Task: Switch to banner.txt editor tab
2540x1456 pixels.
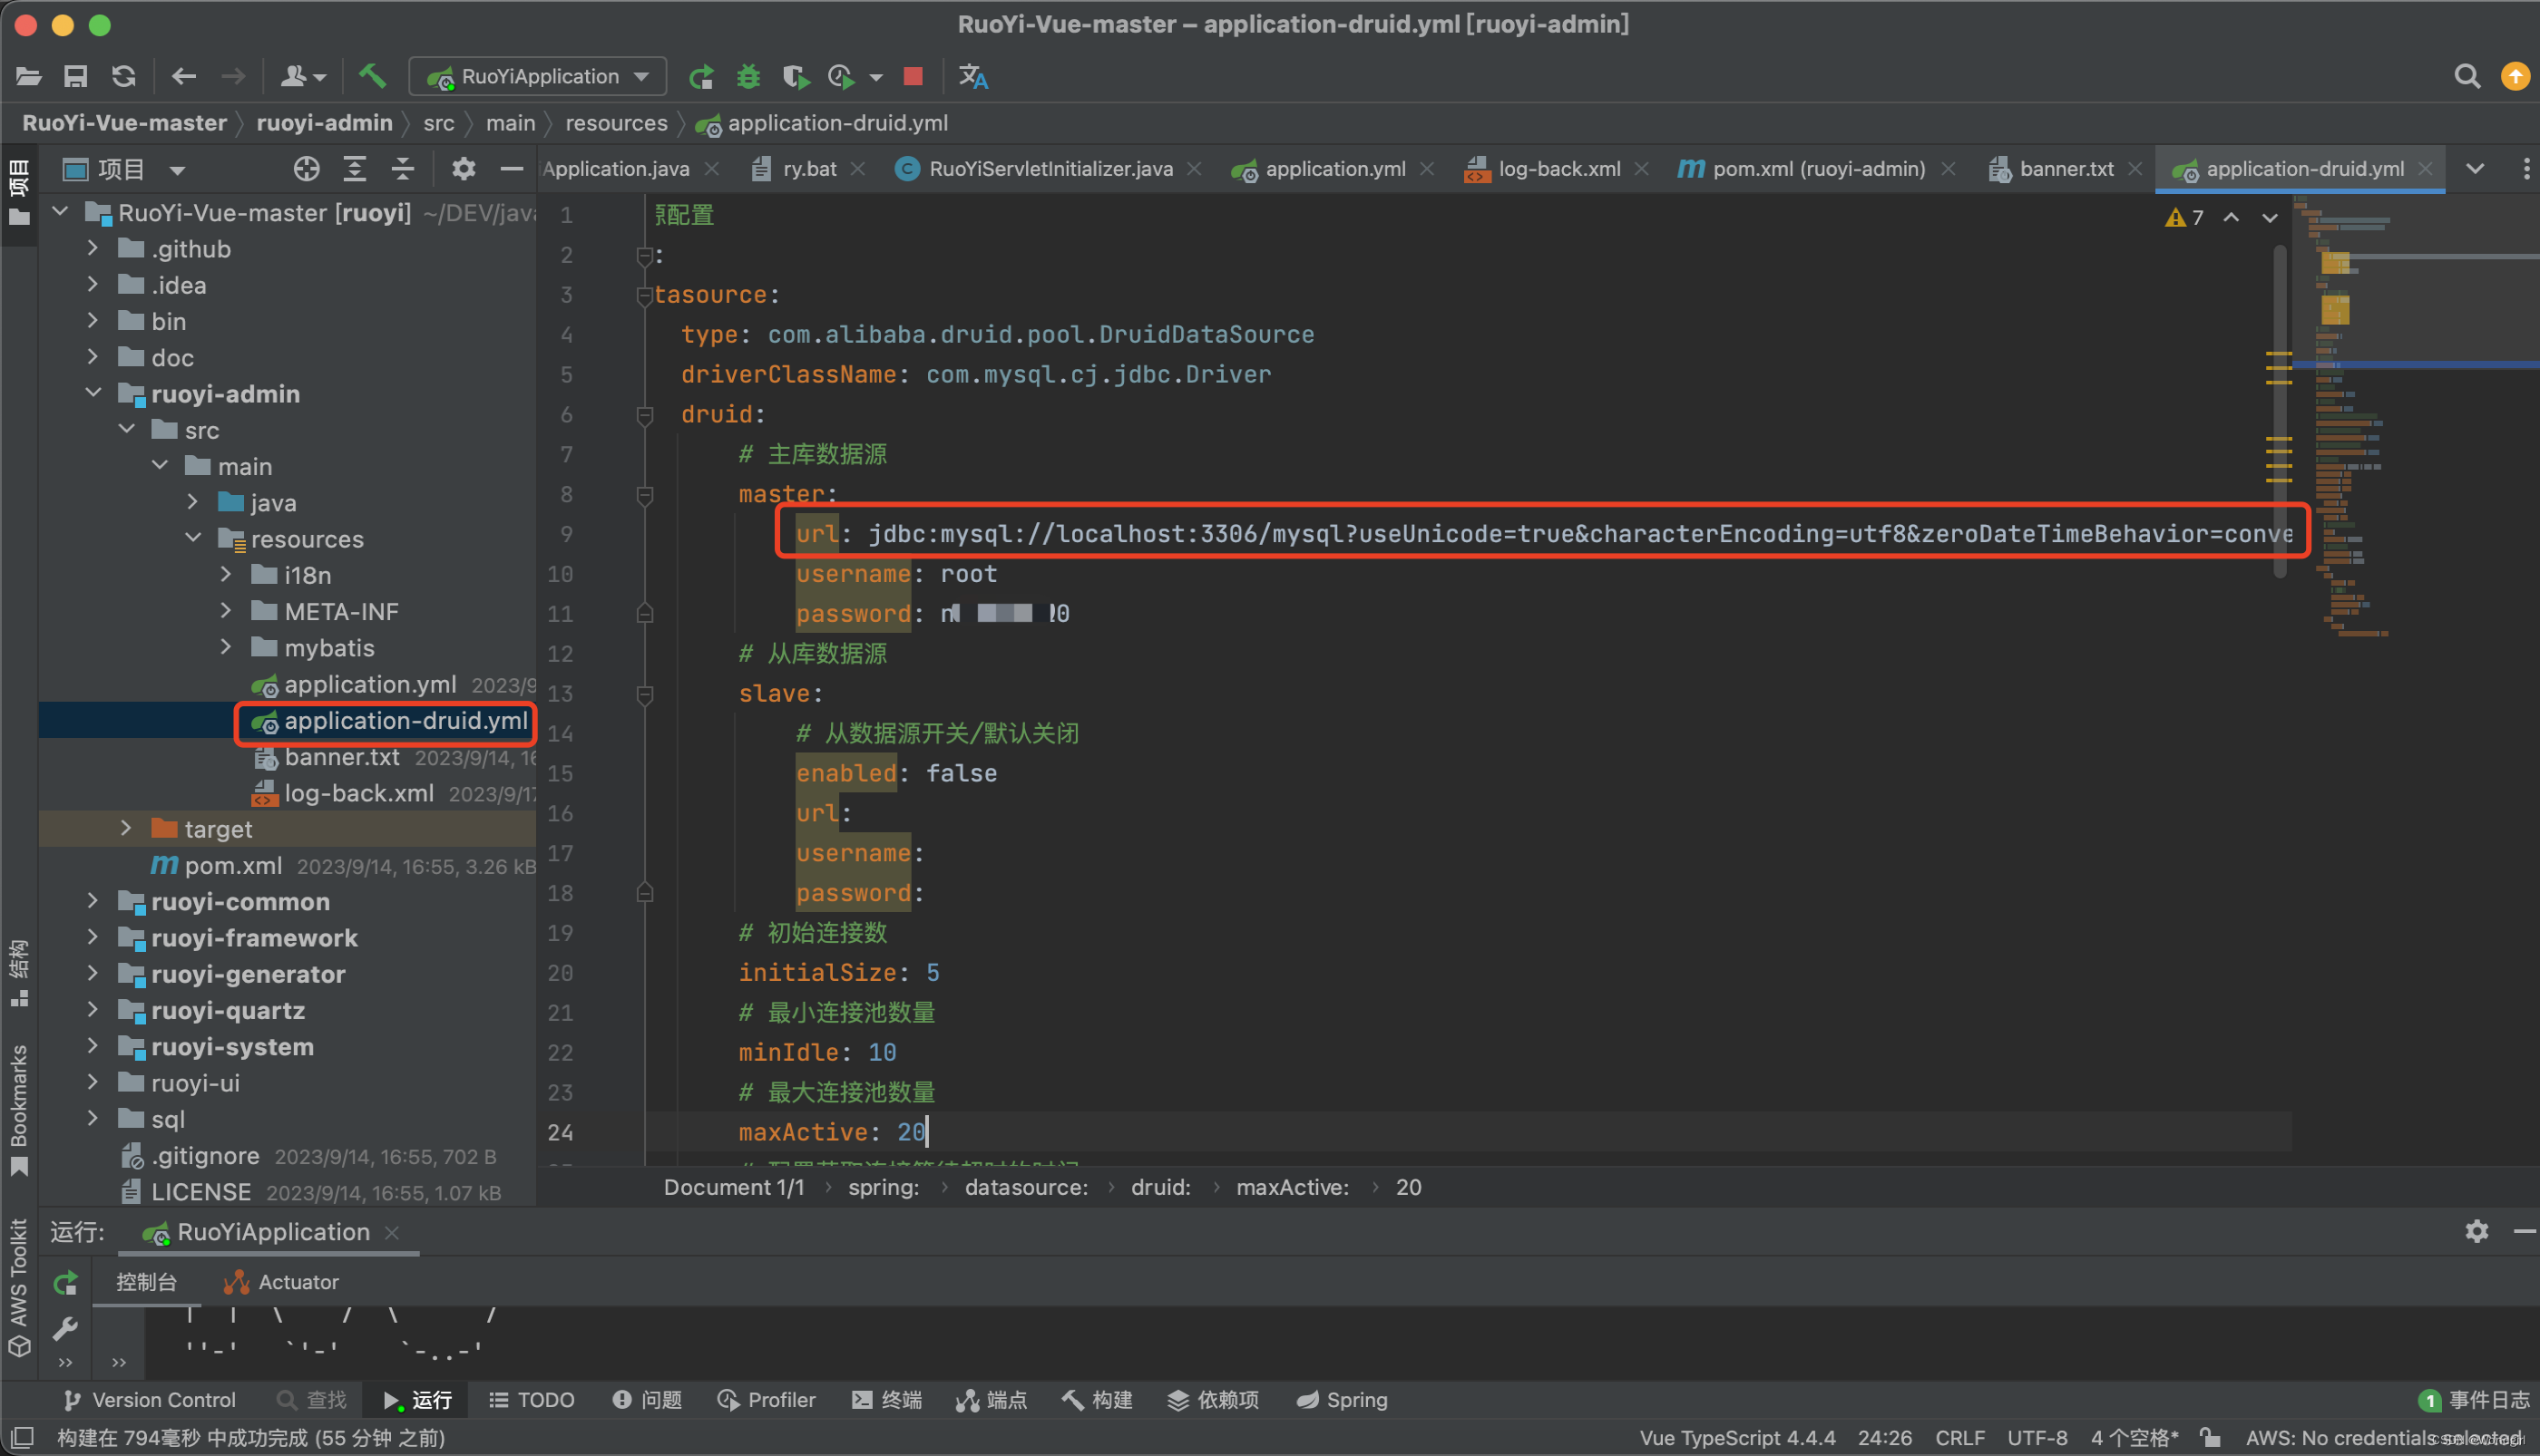Action: tap(2066, 169)
